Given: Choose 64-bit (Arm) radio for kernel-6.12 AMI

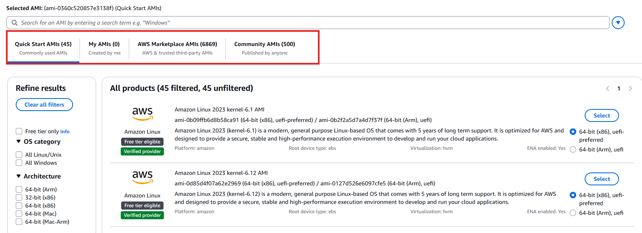Looking at the screenshot, I should [x=573, y=213].
